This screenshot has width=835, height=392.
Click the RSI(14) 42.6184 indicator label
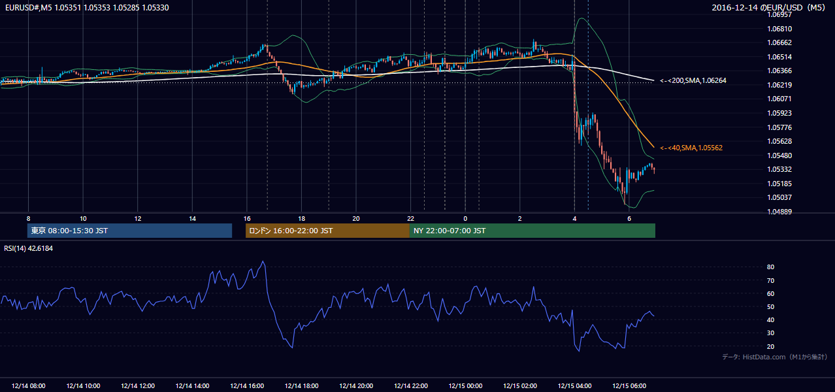(x=29, y=248)
